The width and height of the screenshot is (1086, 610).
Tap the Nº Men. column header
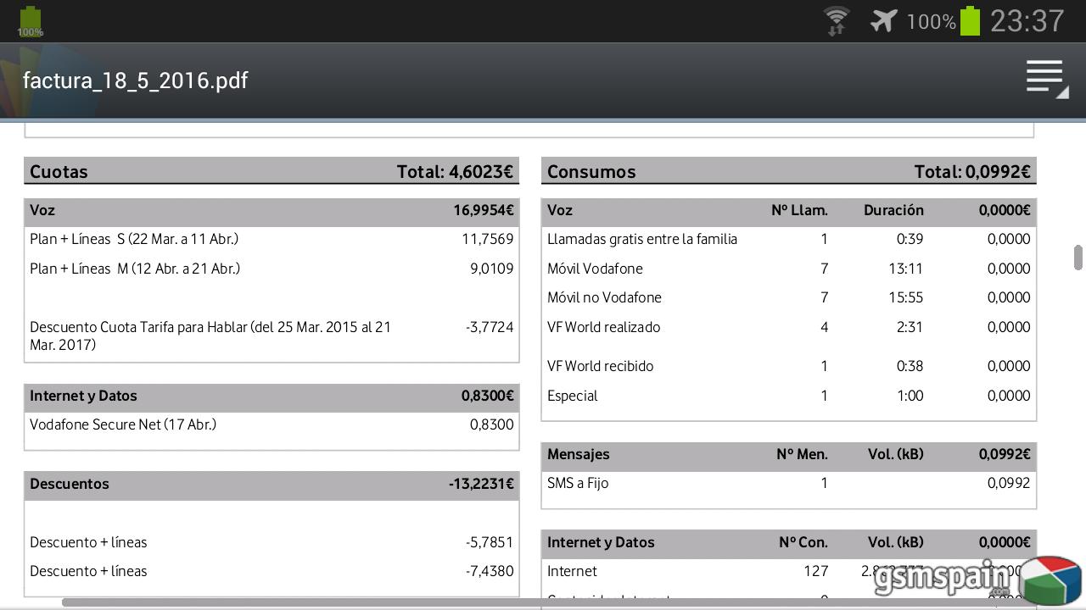point(802,454)
